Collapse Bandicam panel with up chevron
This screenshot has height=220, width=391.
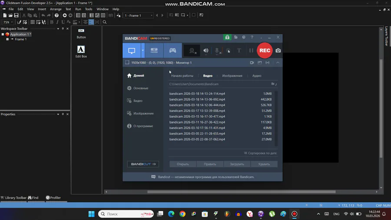click(278, 63)
